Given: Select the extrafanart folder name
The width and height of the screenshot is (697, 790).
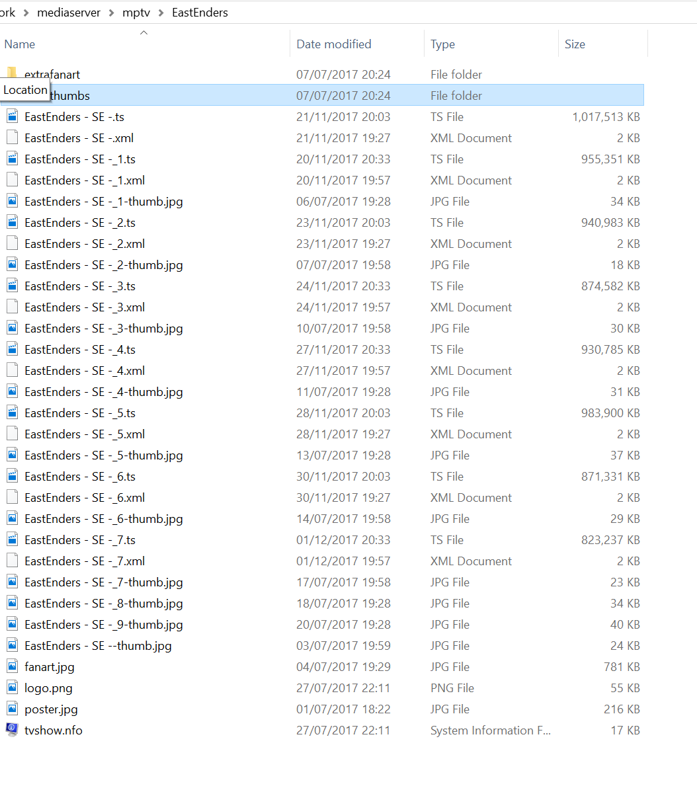Looking at the screenshot, I should (x=52, y=75).
